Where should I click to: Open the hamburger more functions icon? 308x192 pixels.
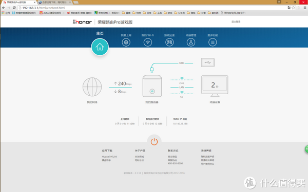[x=213, y=42]
